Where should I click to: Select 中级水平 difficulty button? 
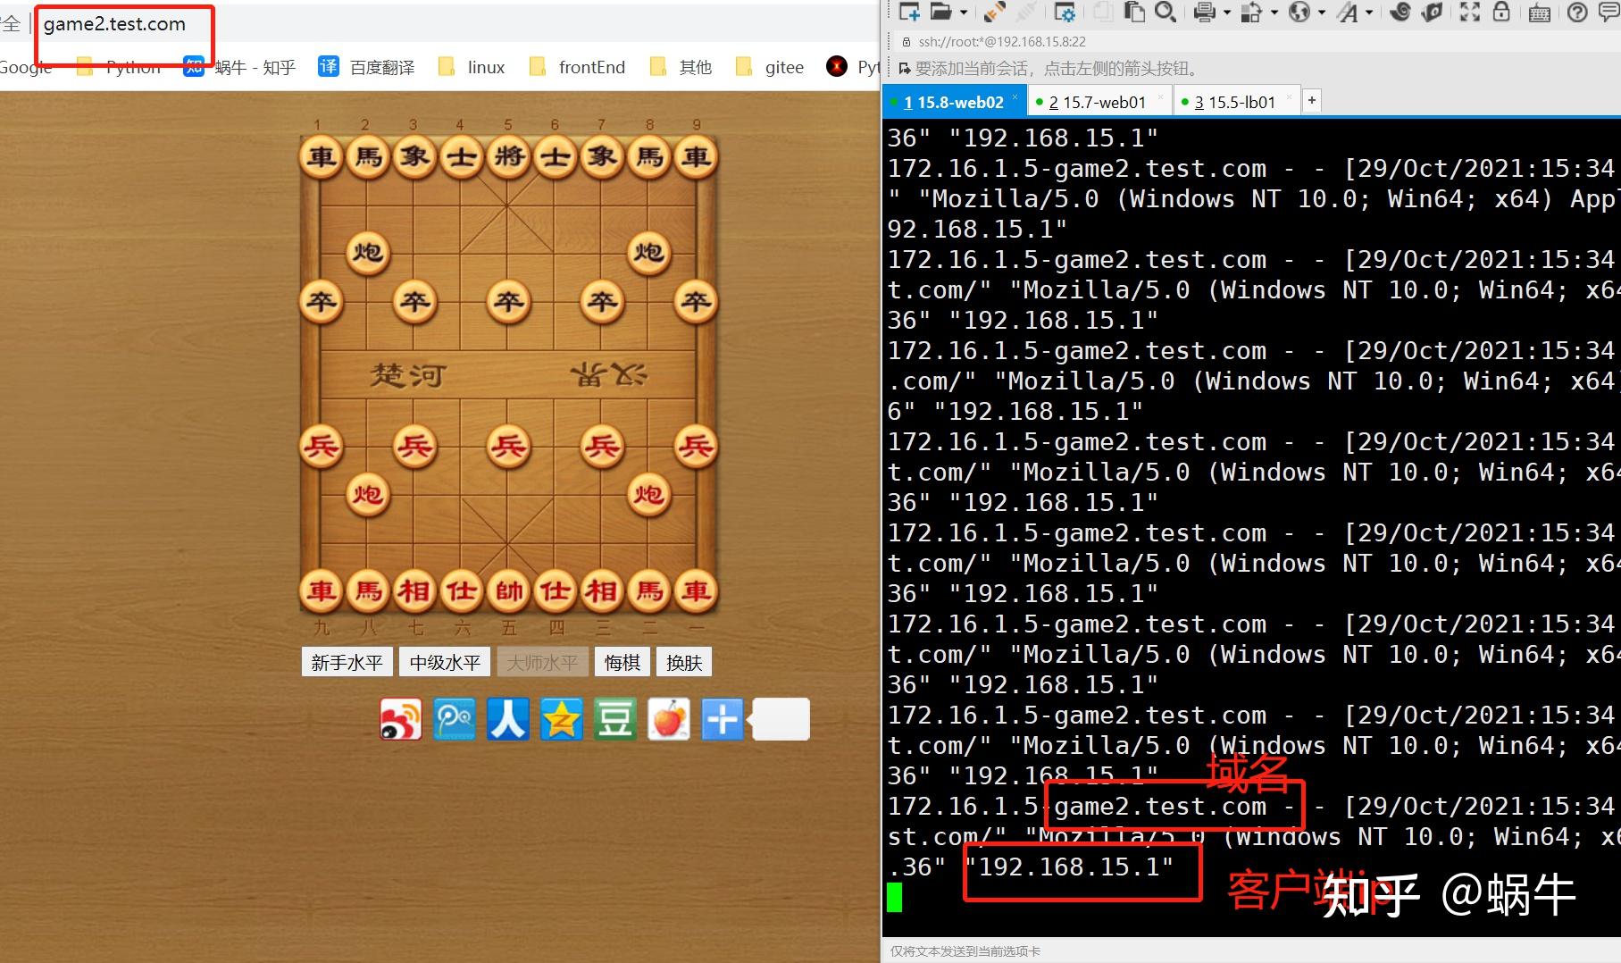(445, 662)
